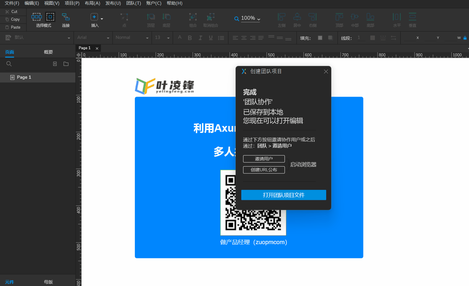Activate the 连接 connector tool
The image size is (469, 286).
tap(66, 20)
